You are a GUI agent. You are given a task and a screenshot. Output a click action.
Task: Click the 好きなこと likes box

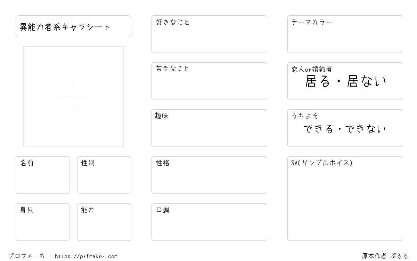[209, 34]
